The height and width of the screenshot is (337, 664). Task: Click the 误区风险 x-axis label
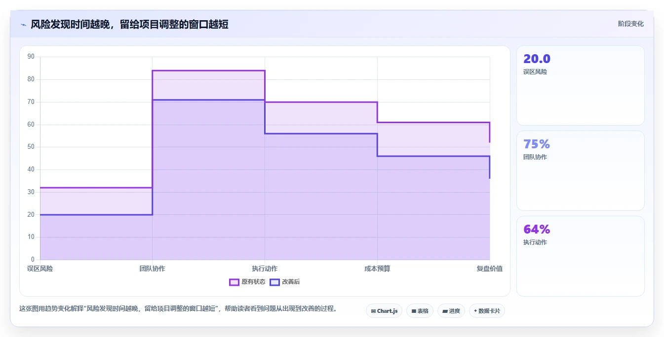click(x=40, y=269)
